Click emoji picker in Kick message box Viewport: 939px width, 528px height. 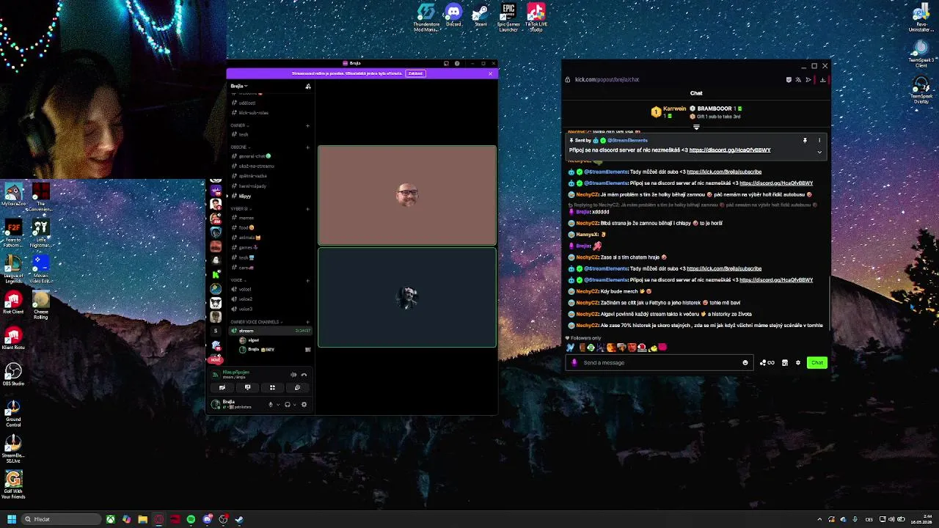click(745, 362)
